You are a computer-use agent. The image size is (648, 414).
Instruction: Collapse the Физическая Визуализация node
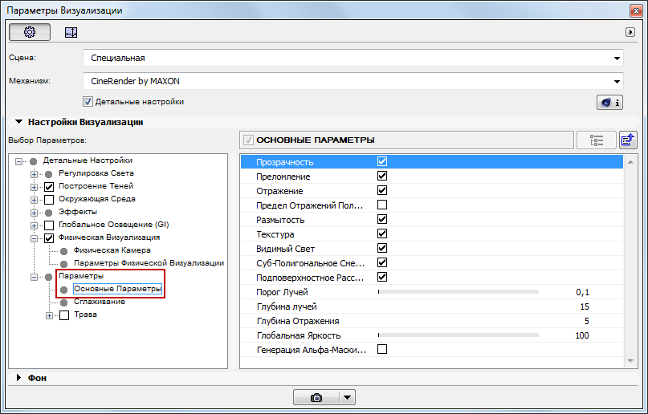(34, 238)
